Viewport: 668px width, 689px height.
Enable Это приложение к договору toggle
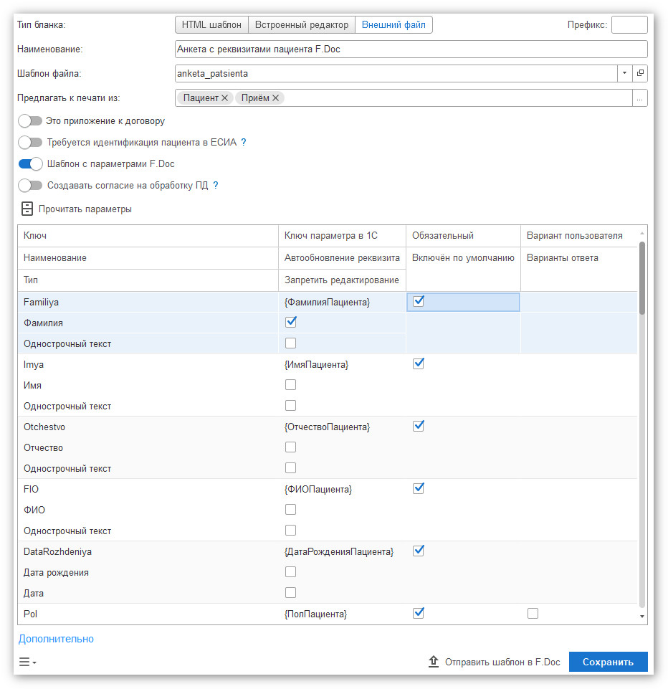pos(30,121)
